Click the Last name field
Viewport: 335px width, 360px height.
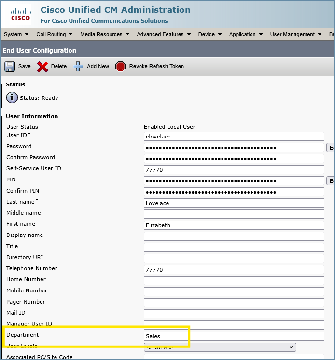click(x=234, y=203)
